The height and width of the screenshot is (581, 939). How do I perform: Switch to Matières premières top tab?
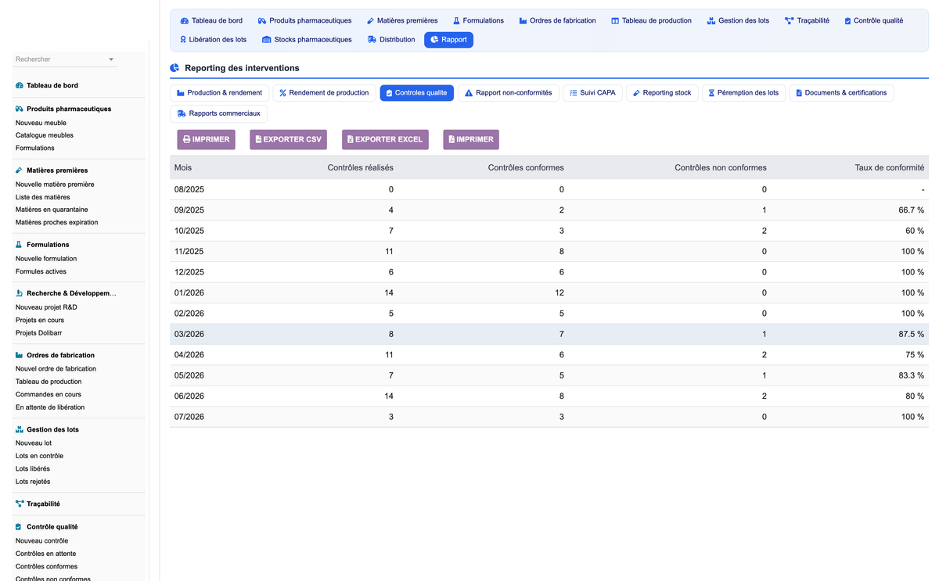pyautogui.click(x=402, y=20)
